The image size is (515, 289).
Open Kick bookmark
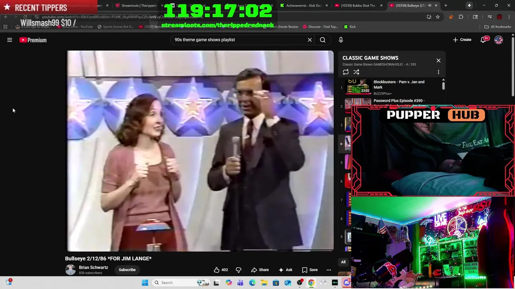(x=350, y=27)
